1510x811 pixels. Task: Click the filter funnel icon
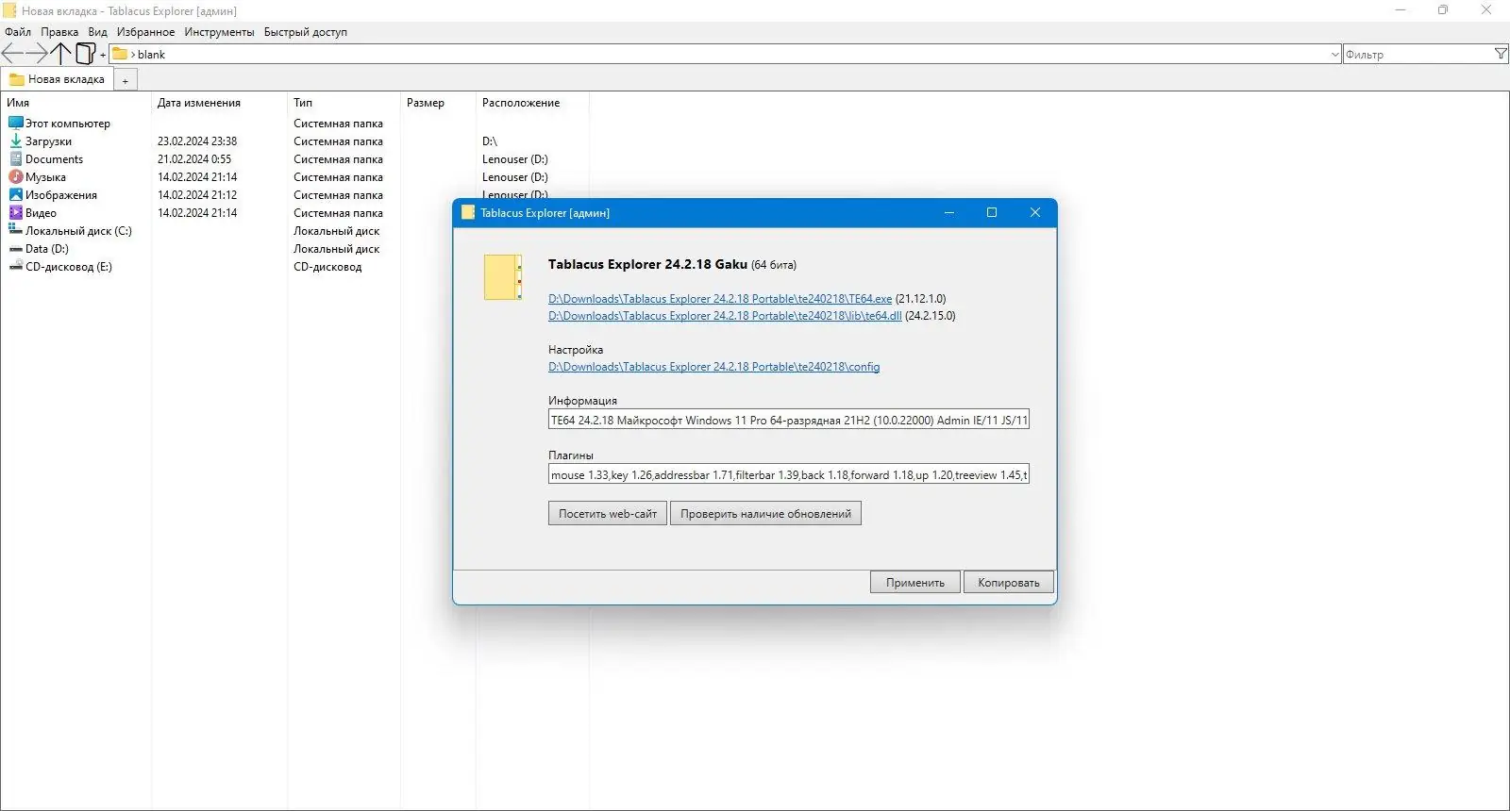click(x=1501, y=54)
